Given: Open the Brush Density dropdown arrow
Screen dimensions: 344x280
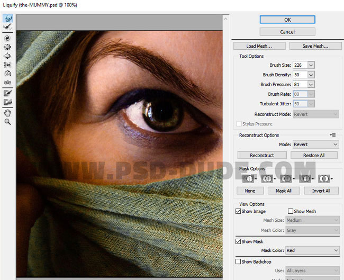Looking at the screenshot, I should tap(311, 75).
